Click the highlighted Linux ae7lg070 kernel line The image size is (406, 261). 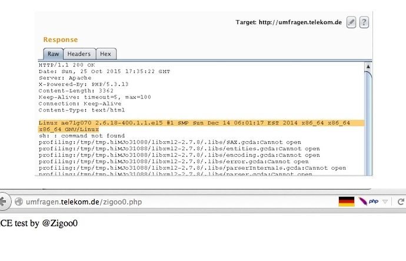tap(201, 126)
